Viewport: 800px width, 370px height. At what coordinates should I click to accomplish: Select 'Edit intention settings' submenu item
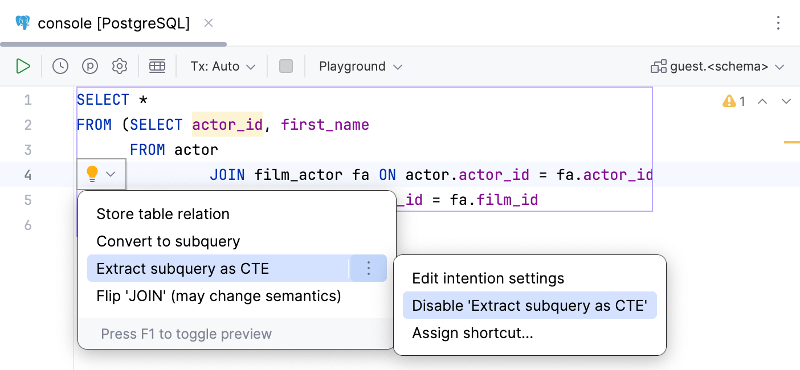tap(529, 278)
